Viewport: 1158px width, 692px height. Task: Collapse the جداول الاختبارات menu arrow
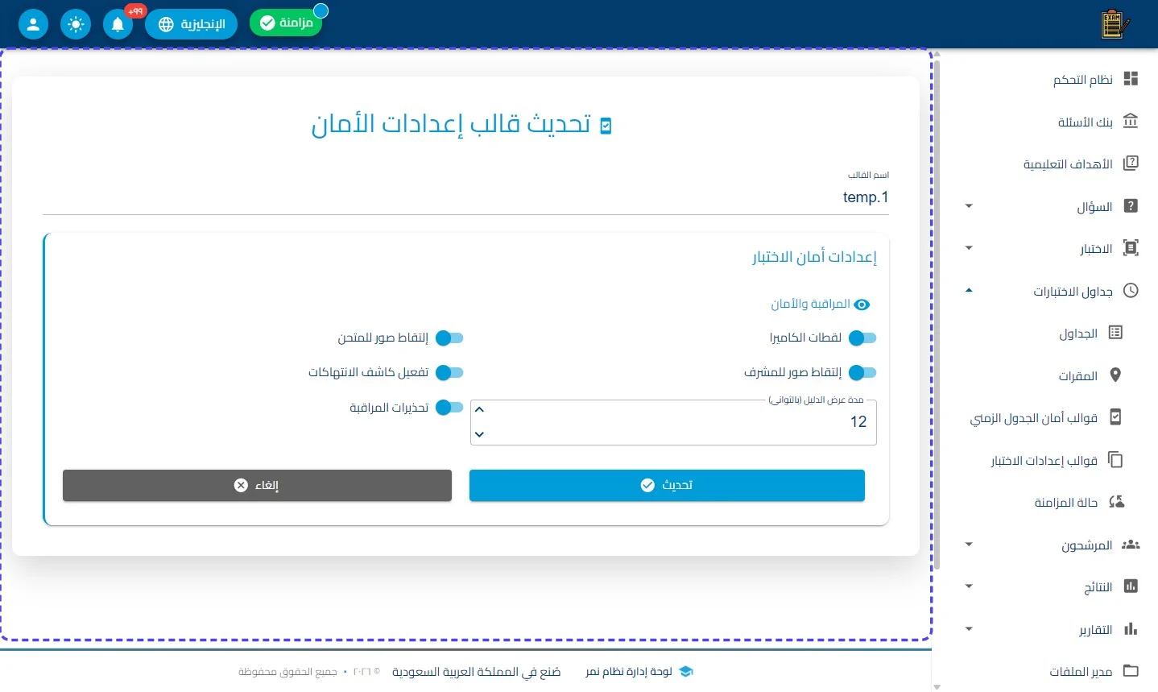tap(969, 290)
